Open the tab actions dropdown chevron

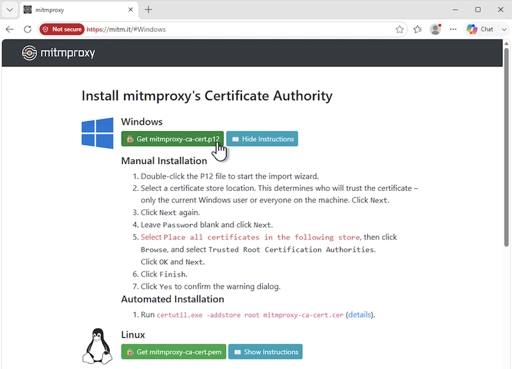10,10
